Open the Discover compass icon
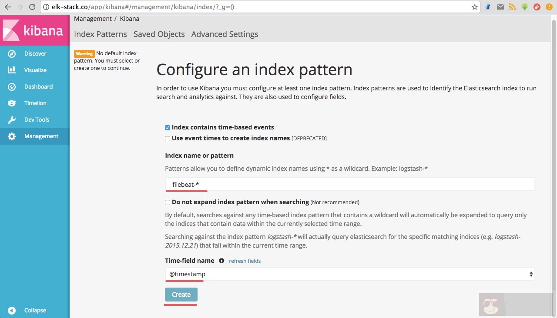 click(12, 54)
